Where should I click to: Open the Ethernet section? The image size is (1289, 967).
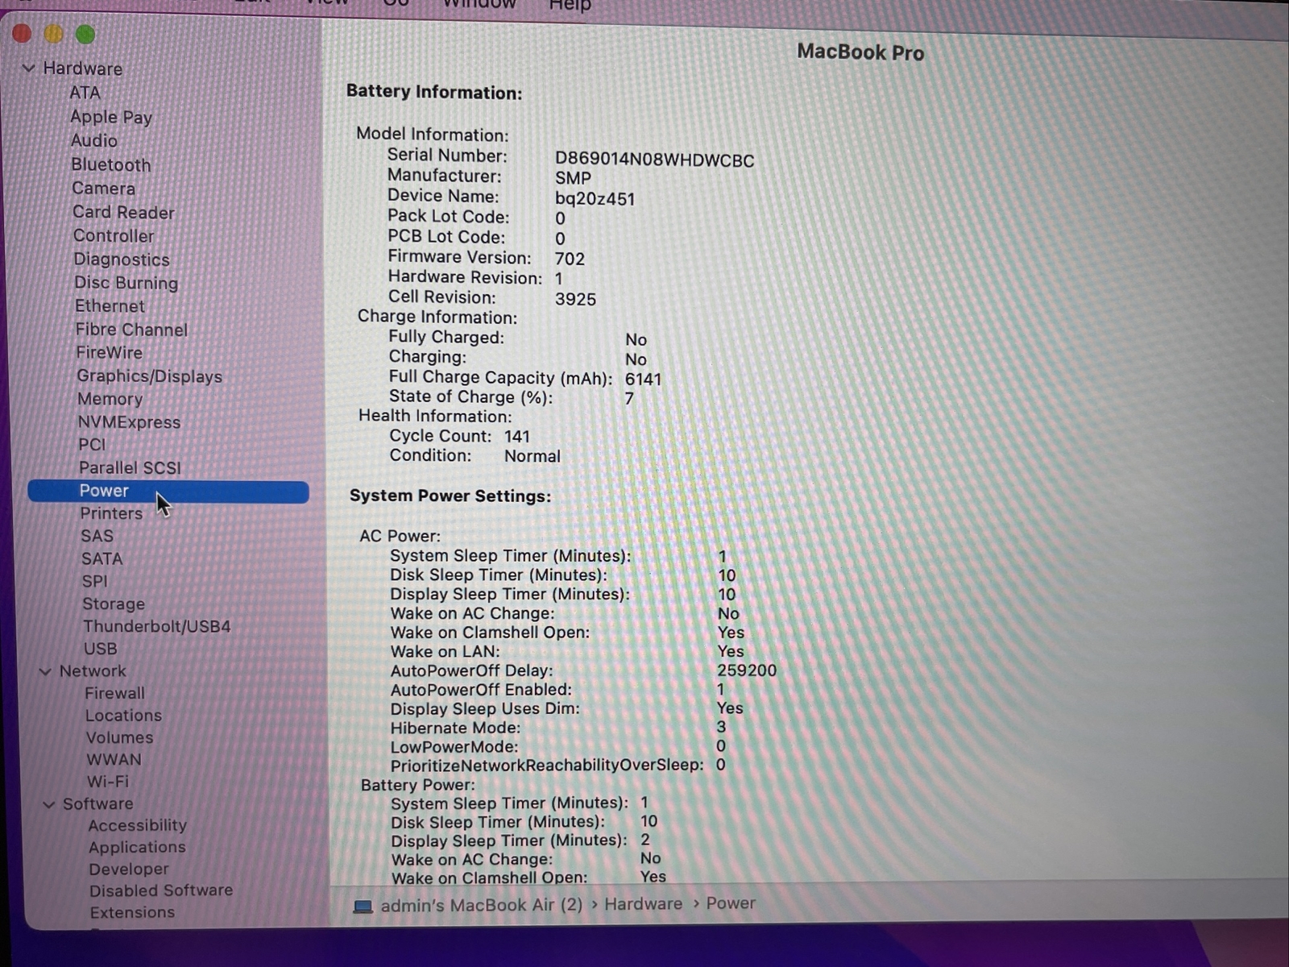[110, 306]
